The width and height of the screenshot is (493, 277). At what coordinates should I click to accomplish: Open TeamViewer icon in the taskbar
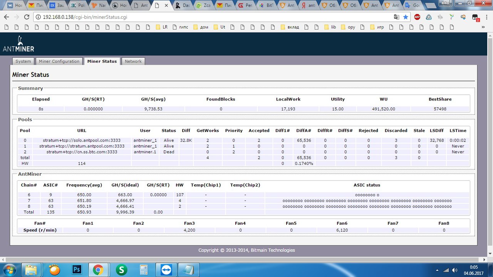pos(167,269)
